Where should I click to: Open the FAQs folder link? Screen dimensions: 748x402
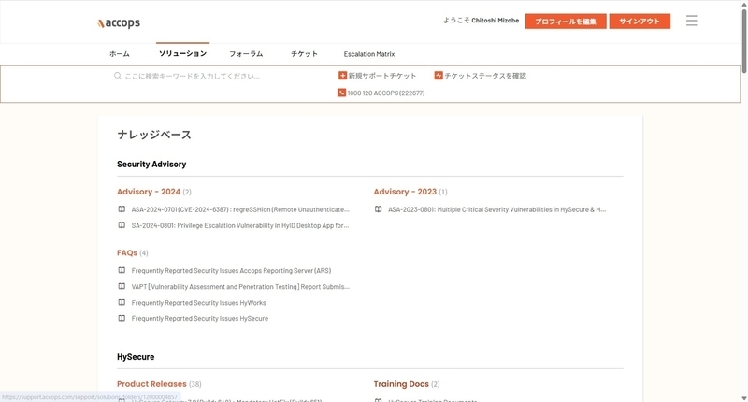(x=127, y=252)
